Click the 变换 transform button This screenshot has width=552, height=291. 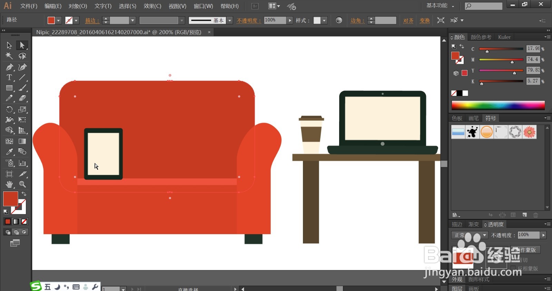(425, 20)
